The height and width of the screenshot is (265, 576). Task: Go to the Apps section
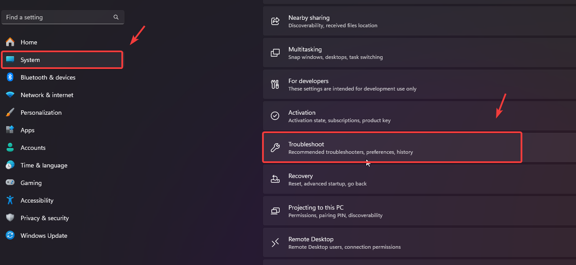pyautogui.click(x=27, y=130)
